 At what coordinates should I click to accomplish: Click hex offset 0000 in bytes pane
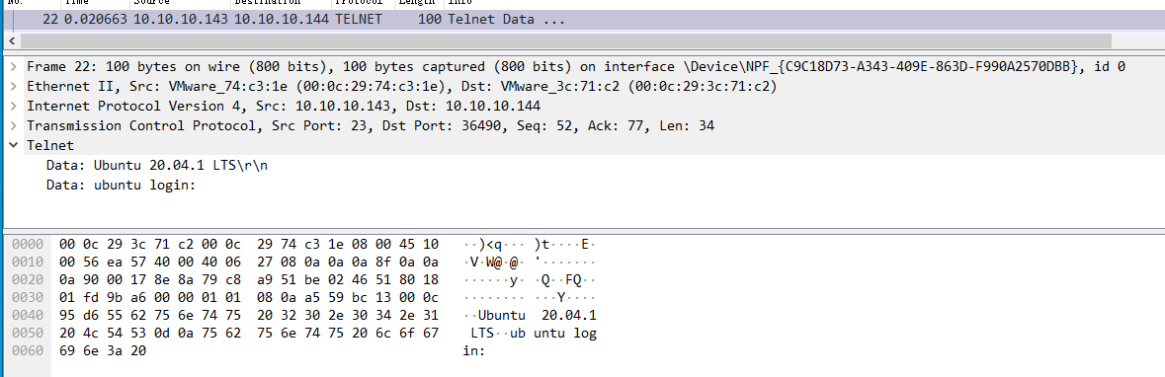click(29, 244)
